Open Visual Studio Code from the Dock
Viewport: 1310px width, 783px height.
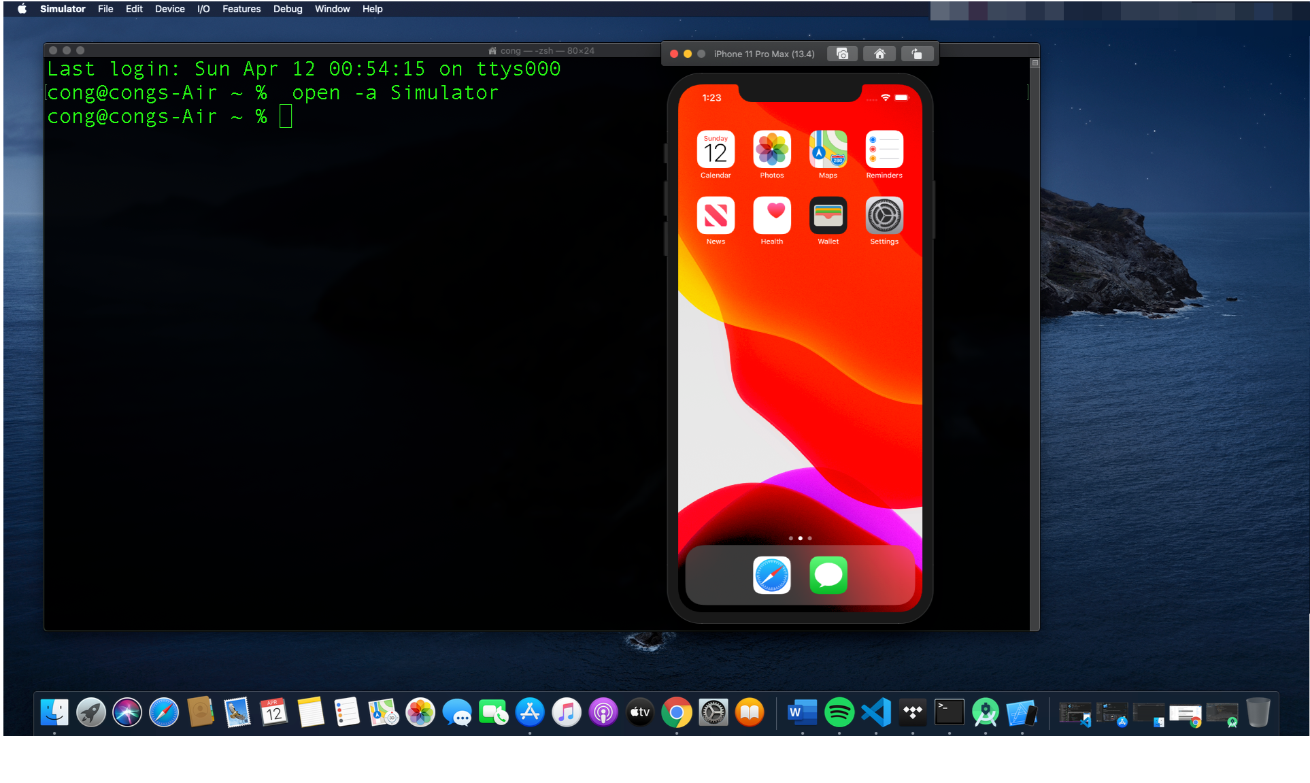coord(876,713)
